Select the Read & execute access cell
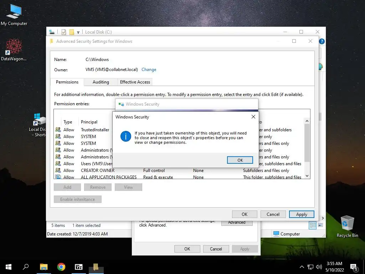365x274 pixels. tap(158, 177)
